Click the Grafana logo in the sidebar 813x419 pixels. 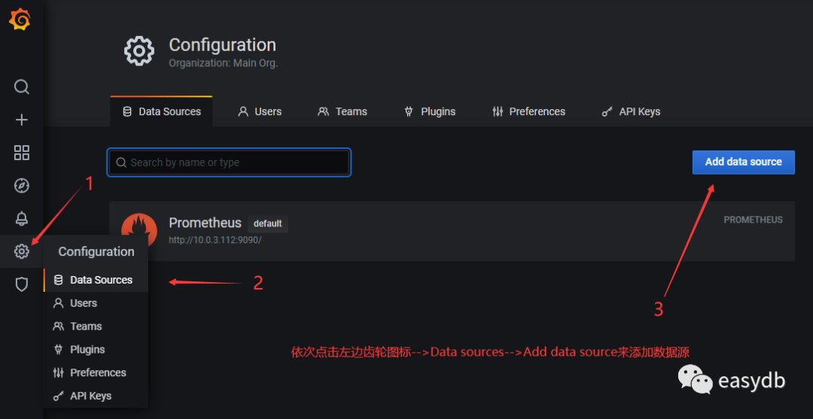click(x=20, y=20)
